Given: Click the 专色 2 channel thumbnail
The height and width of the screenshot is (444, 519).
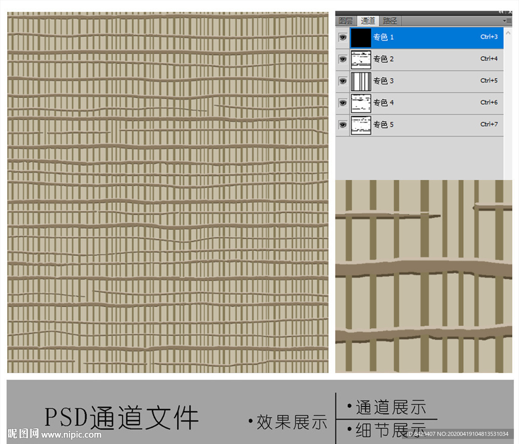Looking at the screenshot, I should 361,59.
